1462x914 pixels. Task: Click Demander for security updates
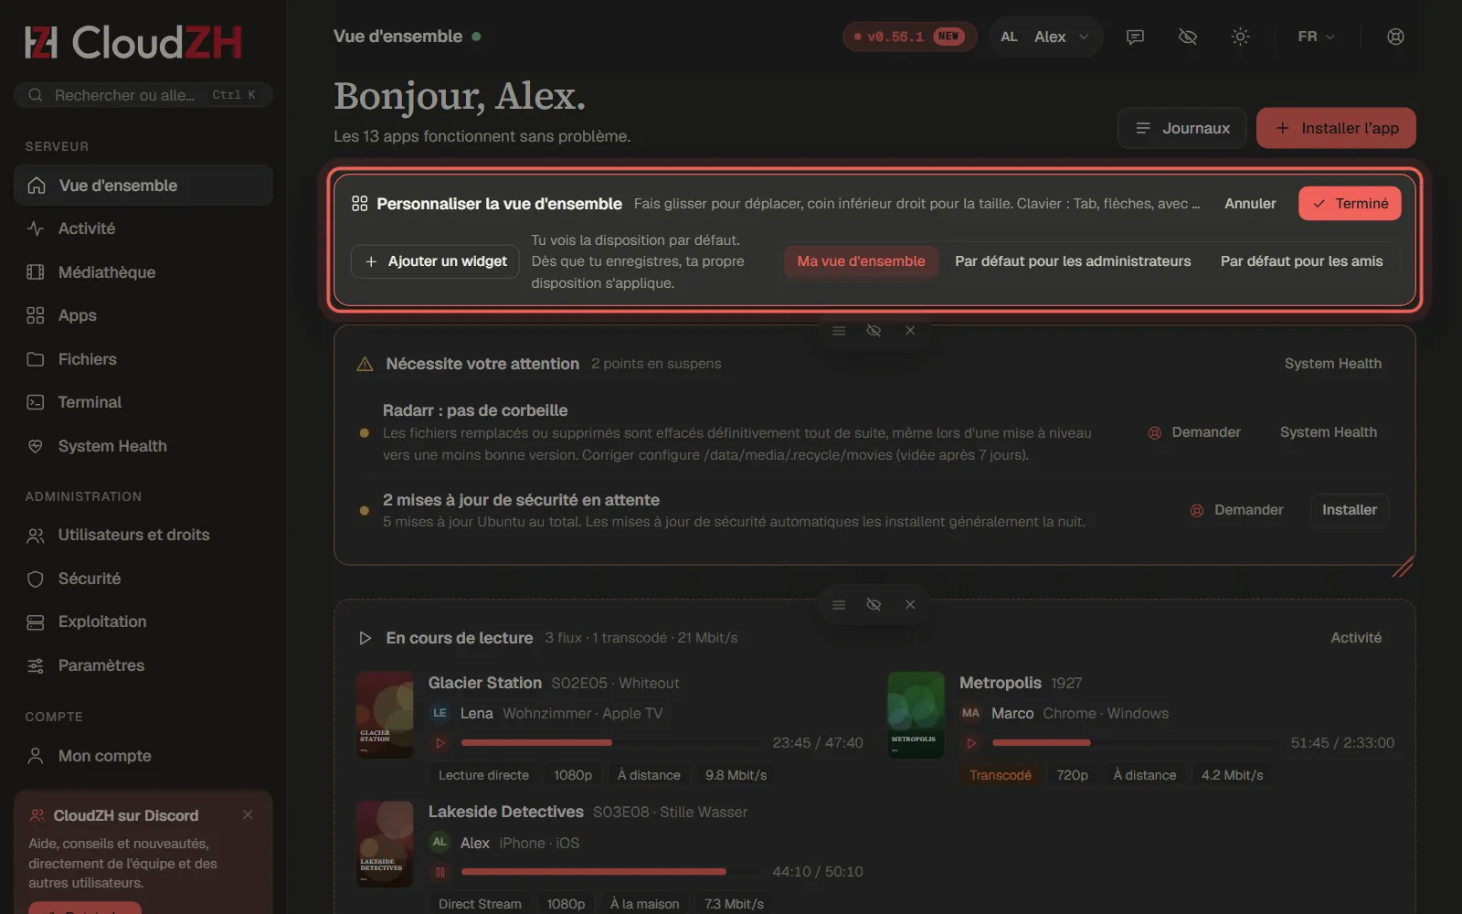[x=1237, y=510]
